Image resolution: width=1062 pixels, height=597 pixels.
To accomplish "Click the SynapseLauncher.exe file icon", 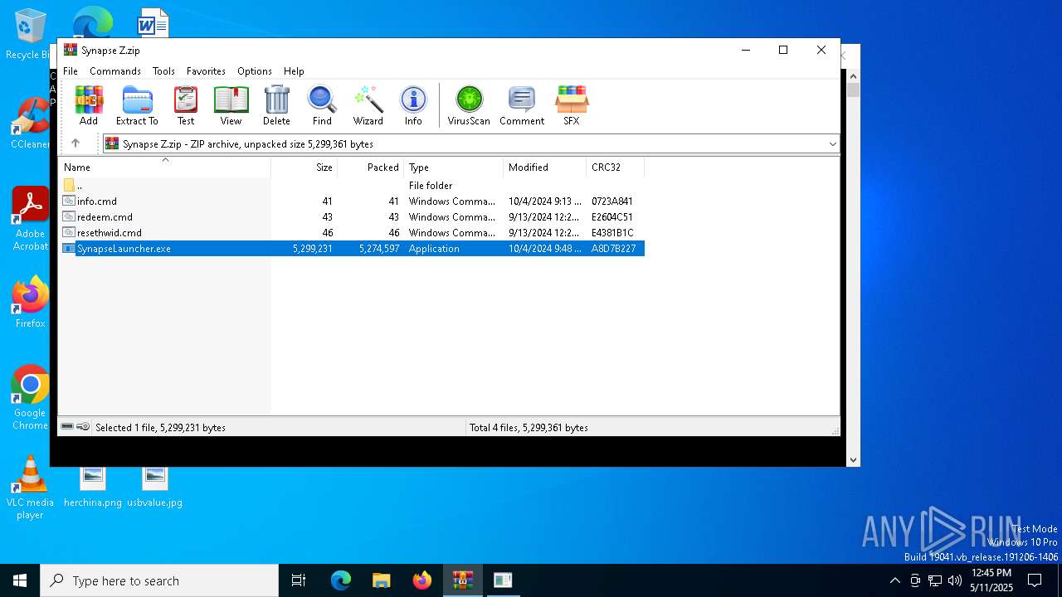I will (x=69, y=248).
